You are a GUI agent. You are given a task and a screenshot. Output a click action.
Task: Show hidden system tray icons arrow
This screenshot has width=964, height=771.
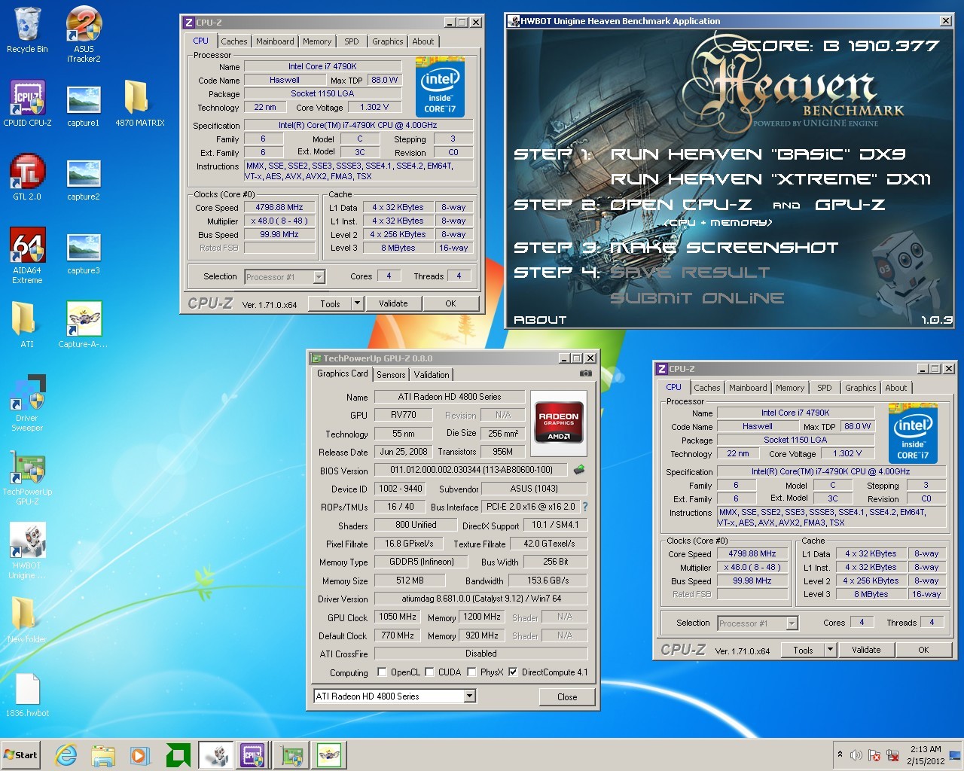coord(840,754)
